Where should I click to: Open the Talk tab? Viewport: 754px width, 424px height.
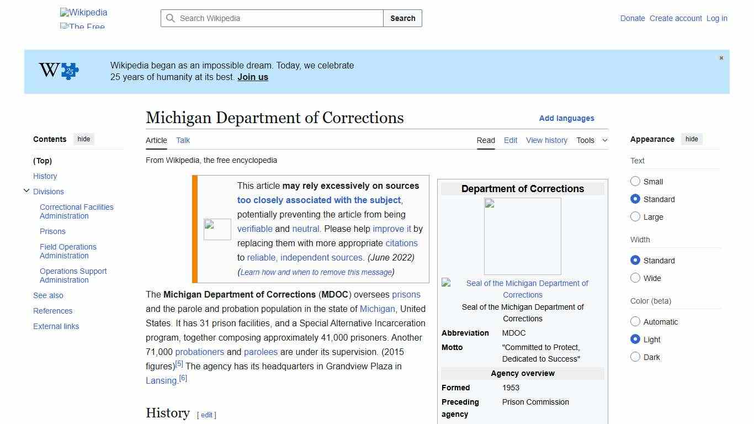point(183,140)
